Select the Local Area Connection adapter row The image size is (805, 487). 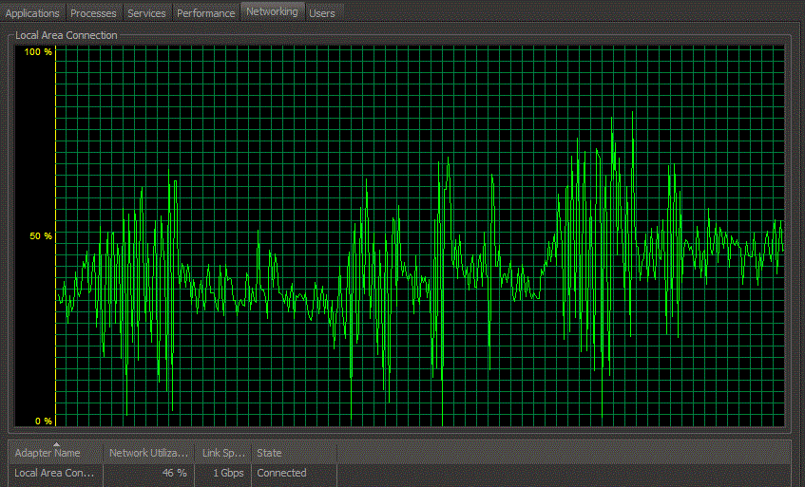[55, 473]
